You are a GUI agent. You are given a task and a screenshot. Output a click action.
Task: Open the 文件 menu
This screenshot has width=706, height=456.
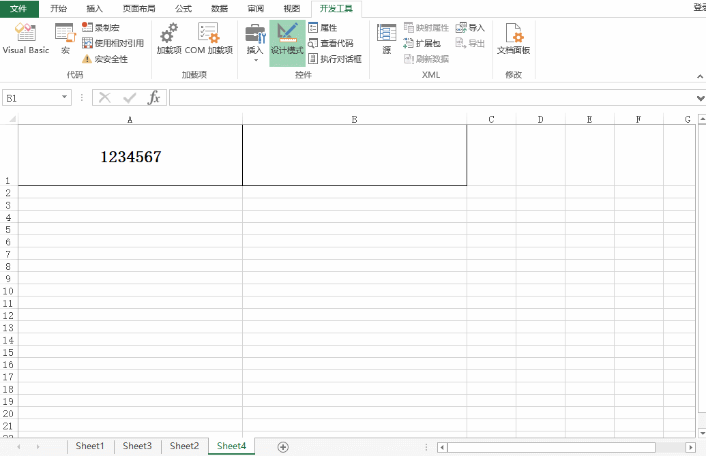[19, 8]
